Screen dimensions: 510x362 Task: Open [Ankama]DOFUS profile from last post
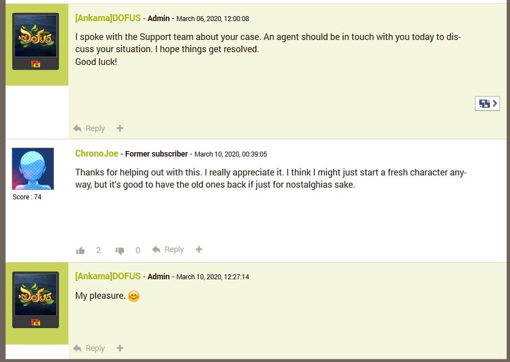(108, 276)
